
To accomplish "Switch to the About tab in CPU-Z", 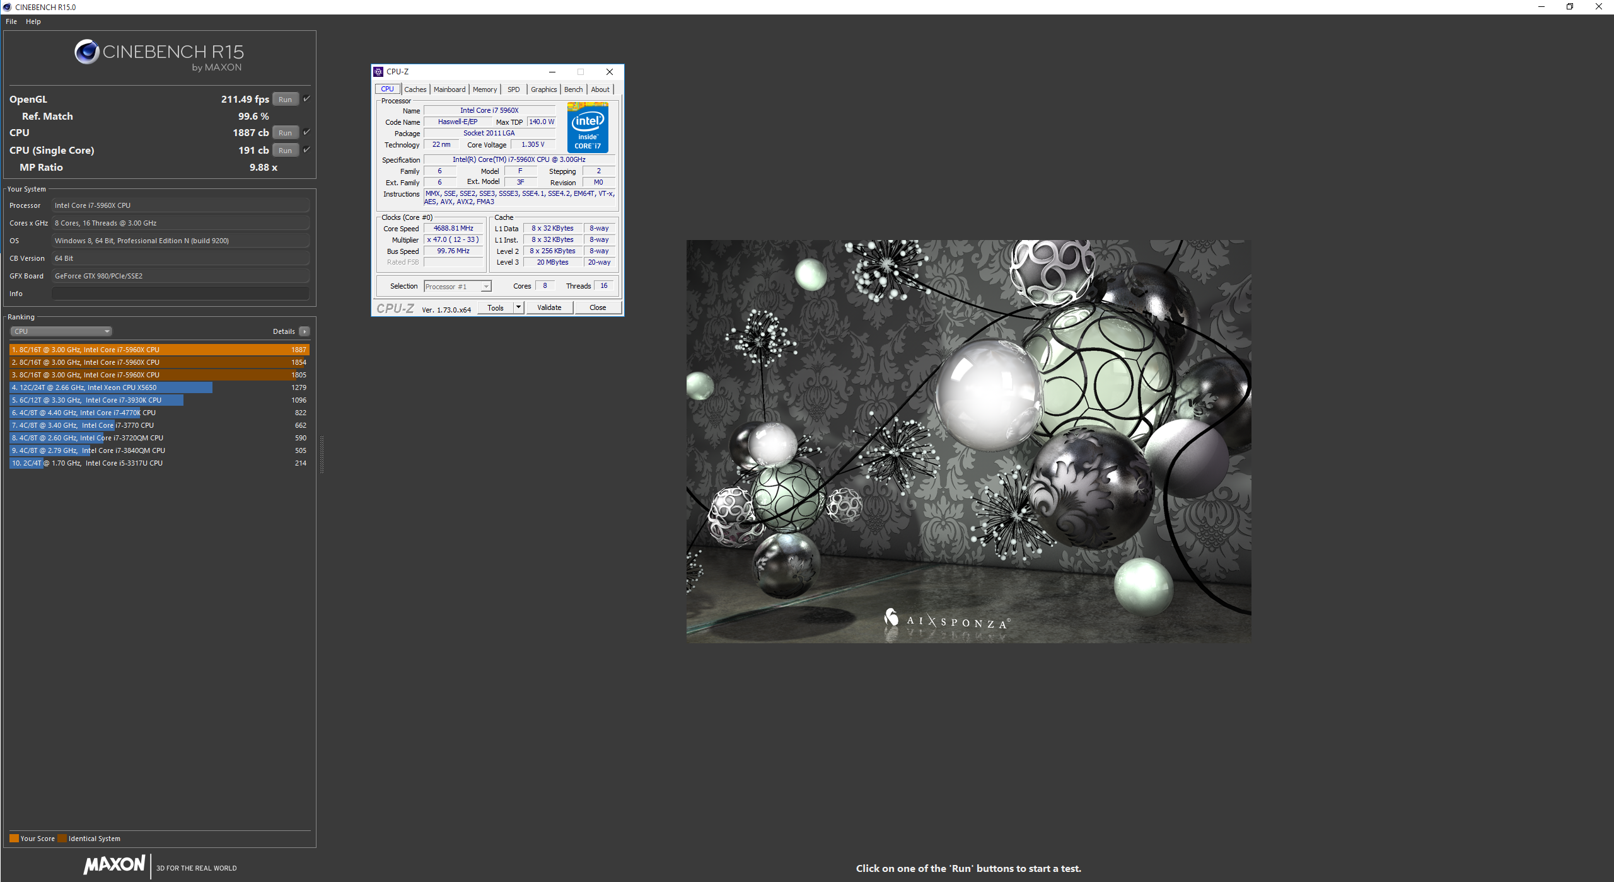I will 600,89.
